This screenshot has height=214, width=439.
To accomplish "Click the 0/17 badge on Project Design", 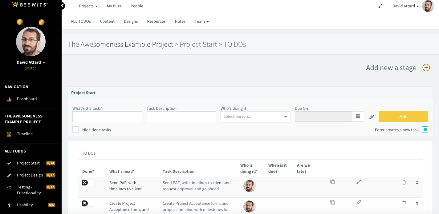I will click(x=51, y=175).
